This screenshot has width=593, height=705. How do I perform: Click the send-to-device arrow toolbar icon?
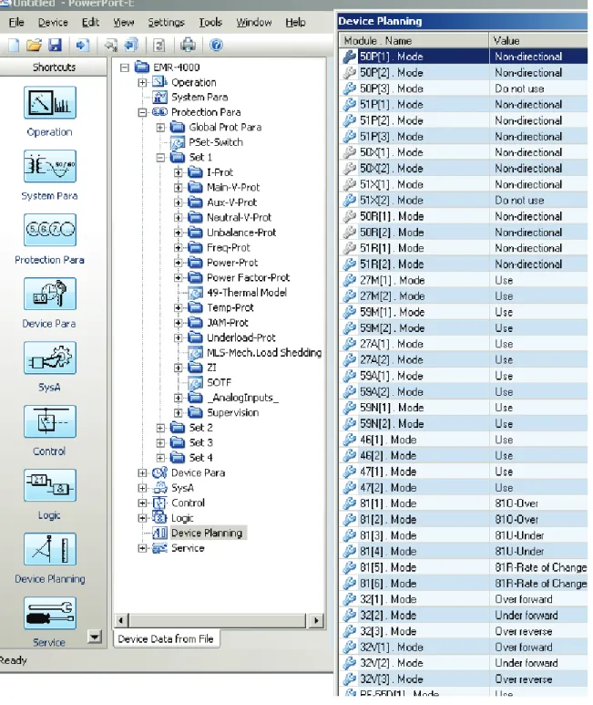coord(83,45)
